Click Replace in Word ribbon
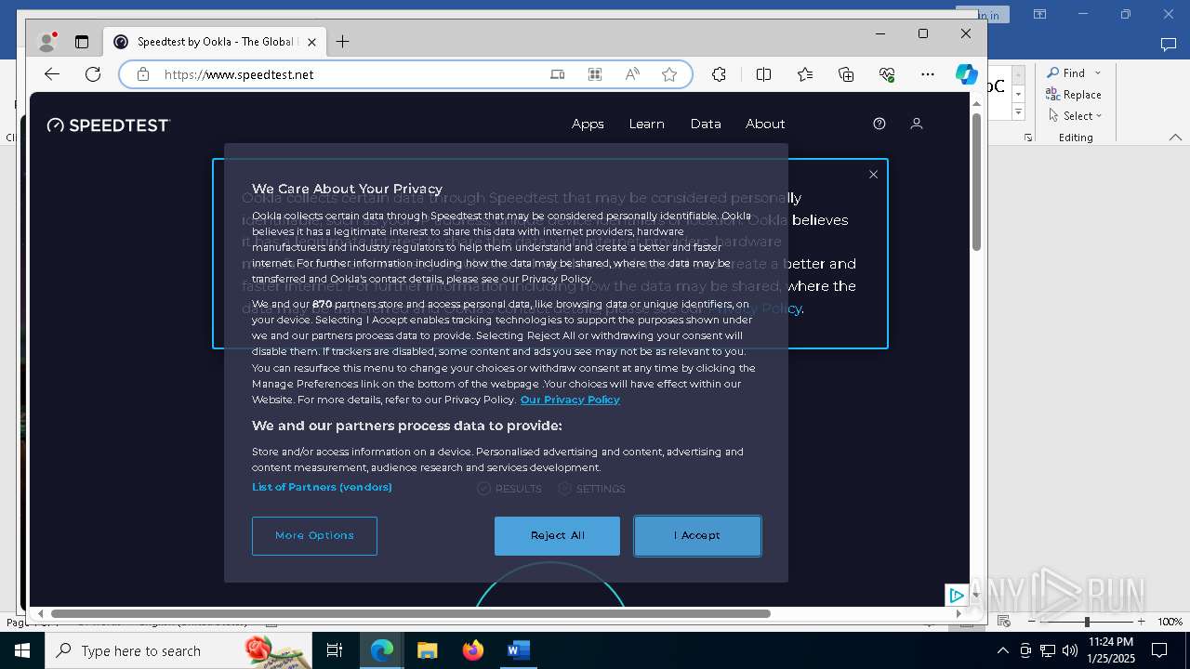Image resolution: width=1190 pixels, height=669 pixels. [x=1074, y=95]
